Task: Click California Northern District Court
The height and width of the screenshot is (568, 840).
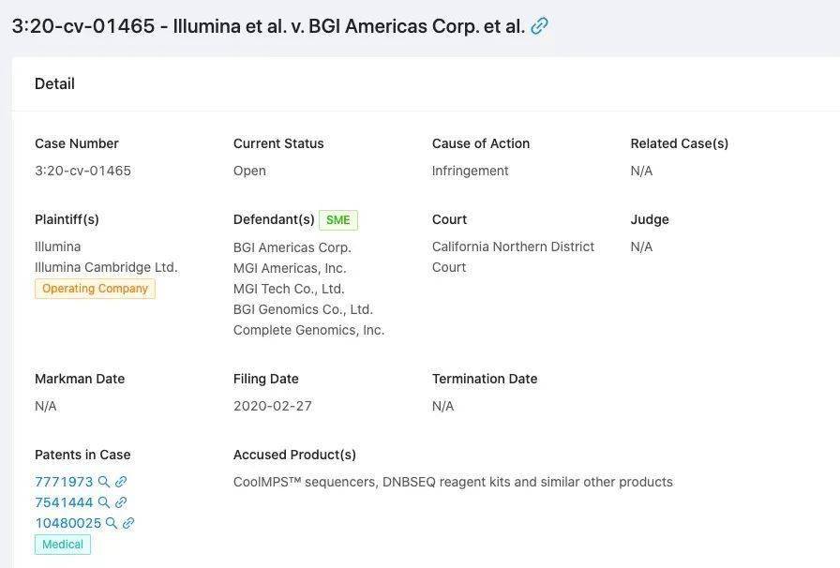Action: [x=513, y=256]
